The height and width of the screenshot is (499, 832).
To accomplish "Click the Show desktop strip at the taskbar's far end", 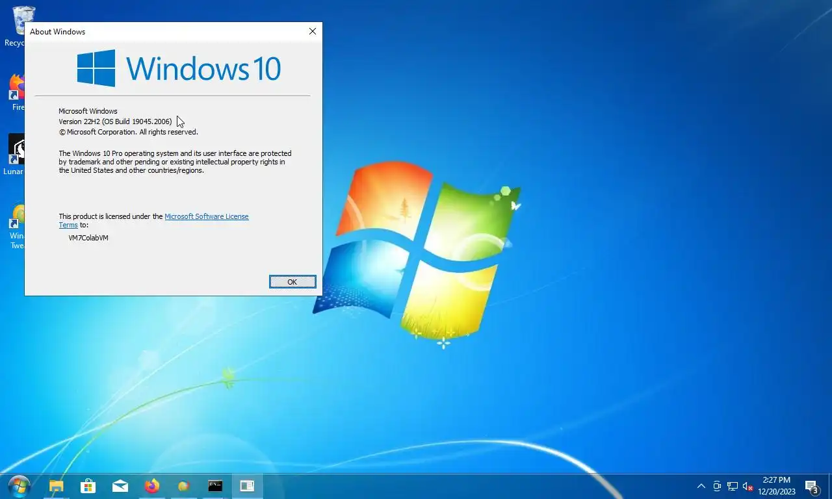I will point(830,486).
